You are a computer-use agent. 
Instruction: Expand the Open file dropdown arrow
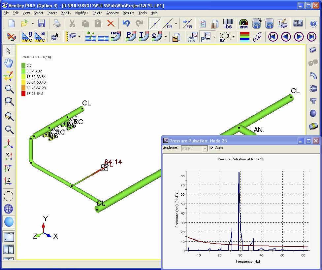pos(33,24)
